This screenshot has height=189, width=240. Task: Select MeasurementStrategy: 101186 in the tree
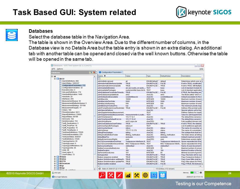[74, 105]
